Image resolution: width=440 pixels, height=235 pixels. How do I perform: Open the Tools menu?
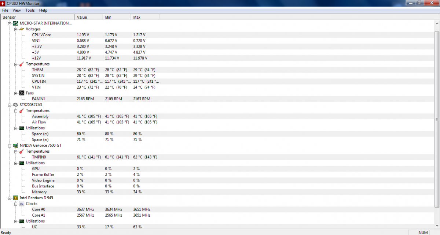point(30,10)
